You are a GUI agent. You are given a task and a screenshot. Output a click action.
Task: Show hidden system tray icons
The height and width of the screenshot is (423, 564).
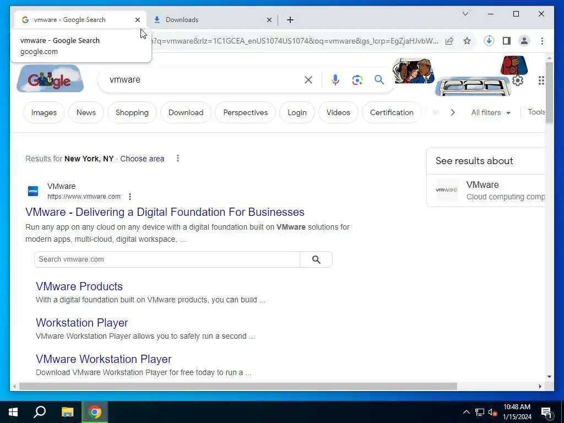pos(466,412)
